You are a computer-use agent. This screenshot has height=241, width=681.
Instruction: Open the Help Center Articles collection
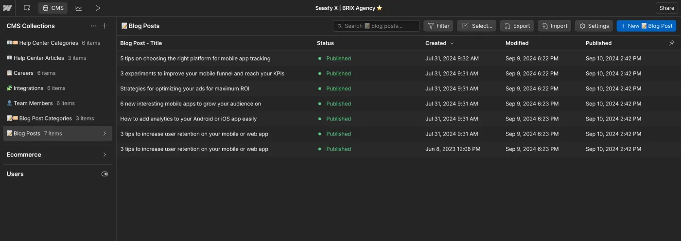[x=57, y=58]
